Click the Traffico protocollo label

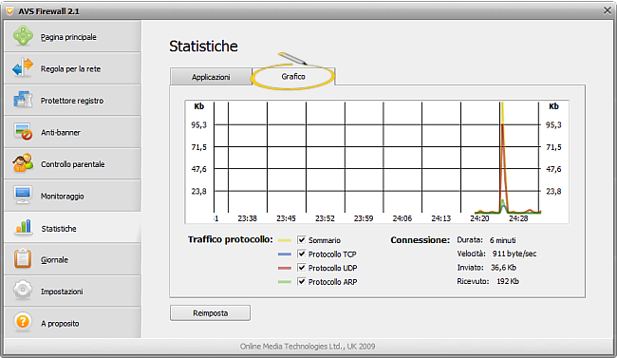click(231, 239)
